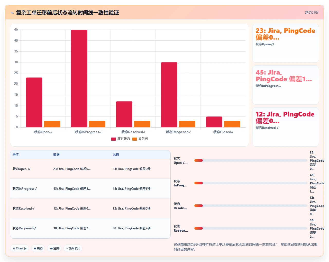The height and width of the screenshot is (262, 329).
Task: Select the 说明 column header
Action: [x=116, y=155]
